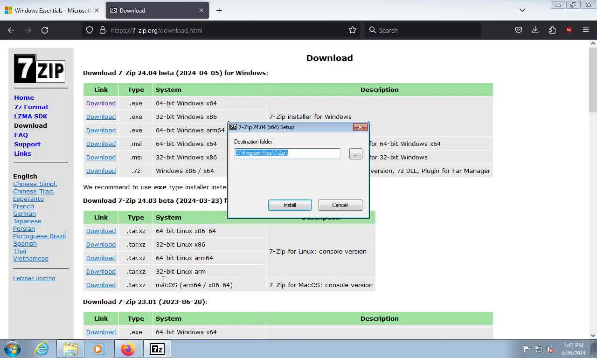Click the uBlock Origin toolbar icon
Screen dimensions: 597x358
(x=569, y=30)
